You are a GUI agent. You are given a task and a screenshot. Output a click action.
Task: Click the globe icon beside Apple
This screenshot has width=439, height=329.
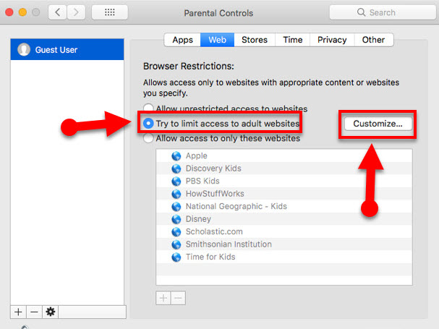(x=176, y=155)
